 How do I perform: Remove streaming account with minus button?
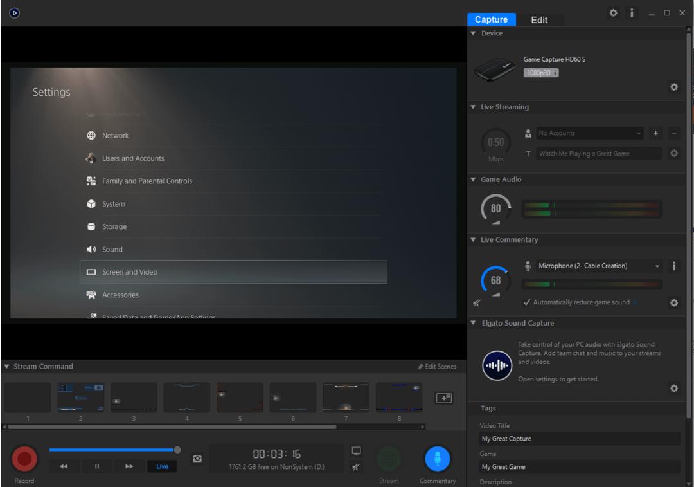(x=673, y=133)
